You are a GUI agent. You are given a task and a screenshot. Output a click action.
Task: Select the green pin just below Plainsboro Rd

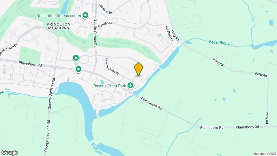[78, 69]
